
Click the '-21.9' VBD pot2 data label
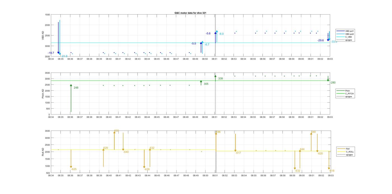tap(64, 56)
